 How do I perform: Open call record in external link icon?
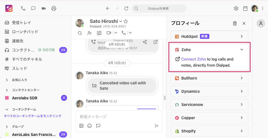pyautogui.click(x=155, y=42)
